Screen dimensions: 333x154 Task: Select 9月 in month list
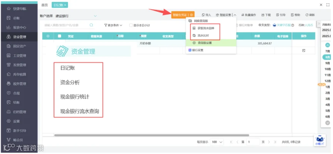(x=328, y=63)
